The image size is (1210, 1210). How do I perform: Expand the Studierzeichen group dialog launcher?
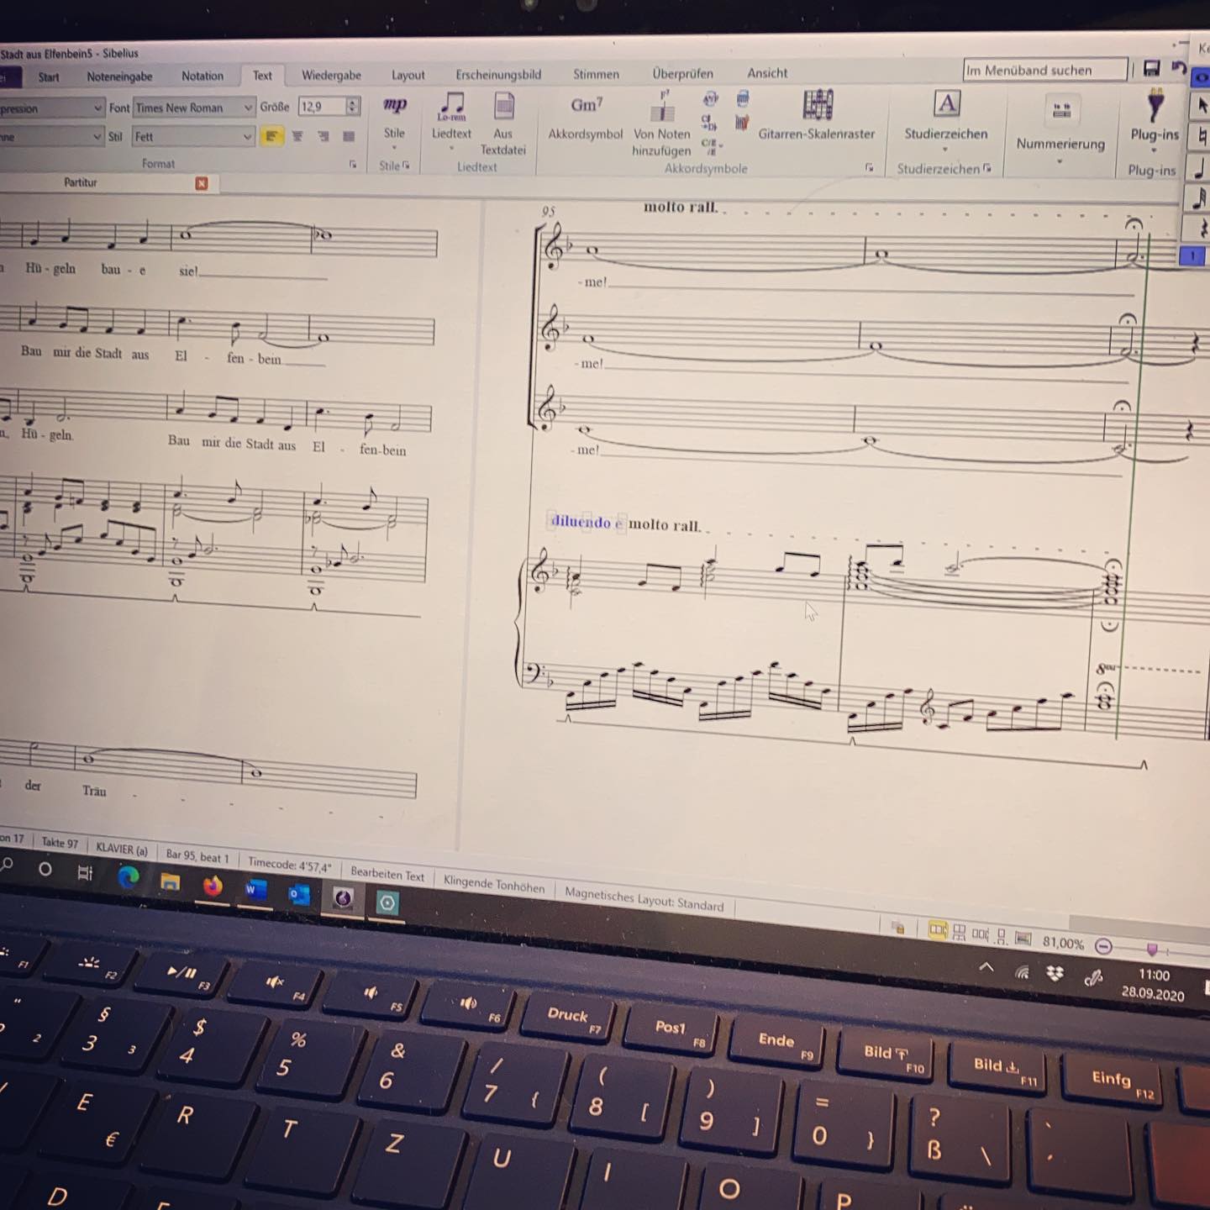(x=987, y=168)
